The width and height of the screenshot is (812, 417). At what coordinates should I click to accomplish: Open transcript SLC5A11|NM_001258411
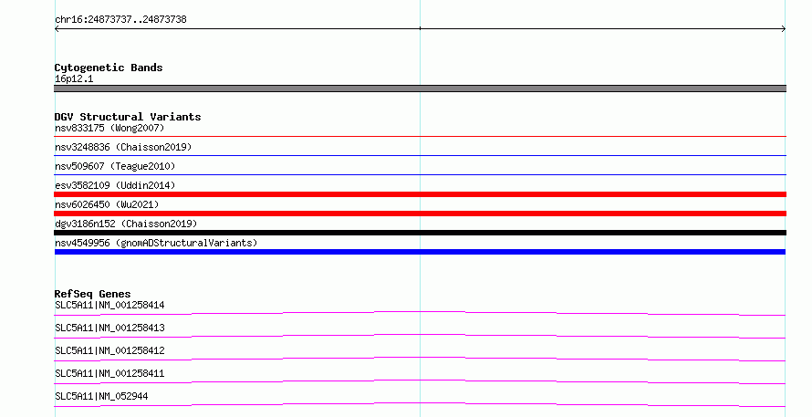109,373
